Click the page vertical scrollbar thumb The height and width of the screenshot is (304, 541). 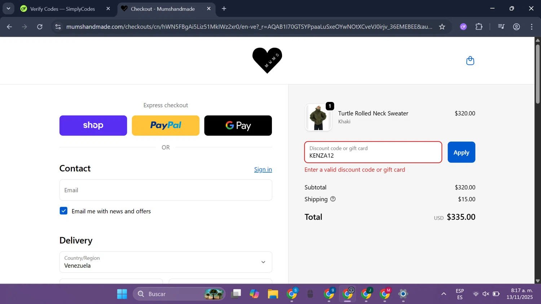tap(537, 74)
